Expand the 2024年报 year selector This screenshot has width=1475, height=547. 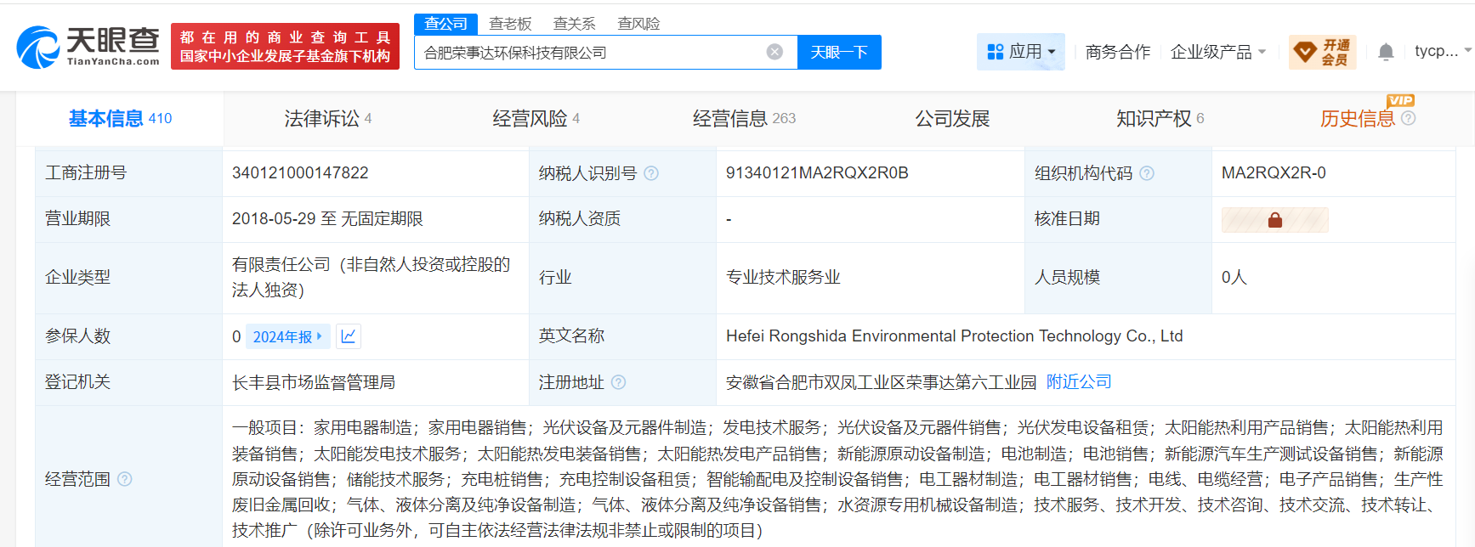pos(287,336)
